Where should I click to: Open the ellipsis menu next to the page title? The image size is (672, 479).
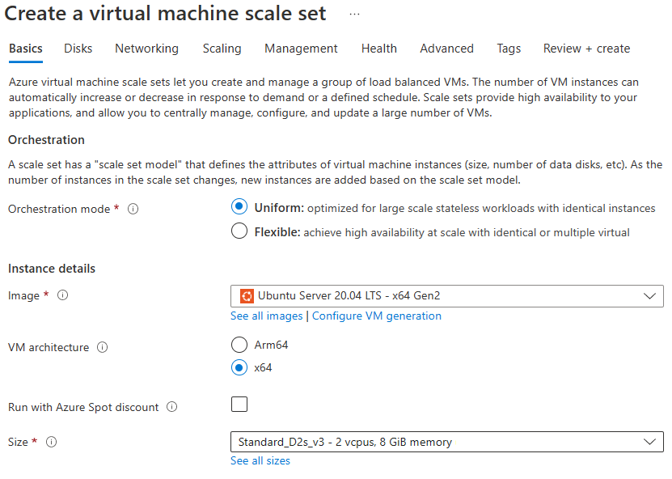click(x=353, y=12)
